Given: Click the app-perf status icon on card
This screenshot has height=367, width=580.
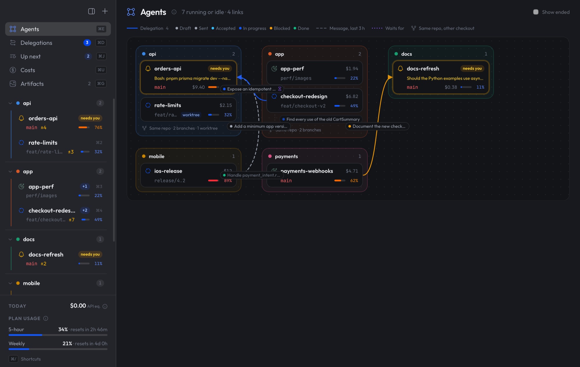Looking at the screenshot, I should pyautogui.click(x=274, y=69).
